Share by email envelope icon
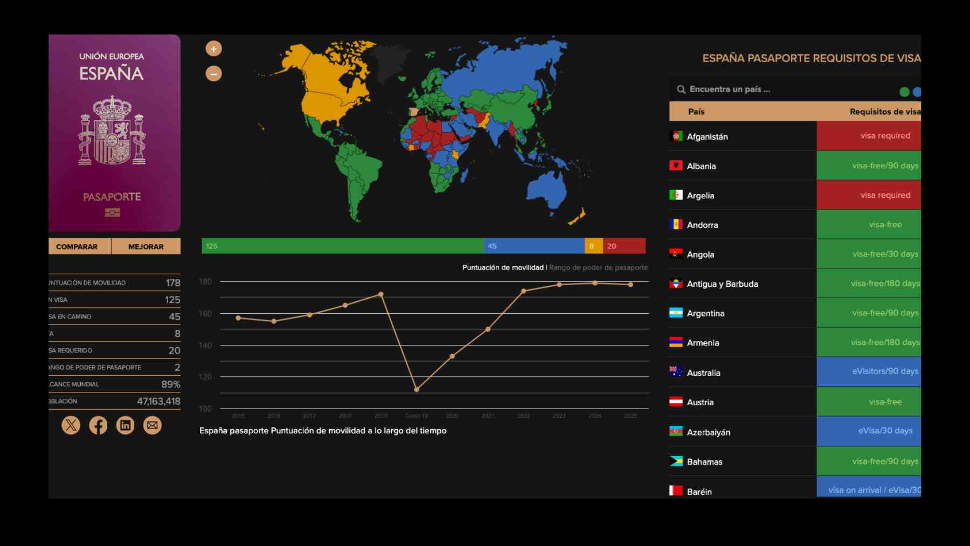 [x=153, y=425]
